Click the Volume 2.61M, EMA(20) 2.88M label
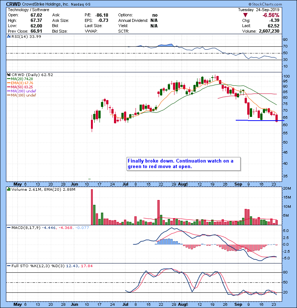297x308 pixels. 43,190
